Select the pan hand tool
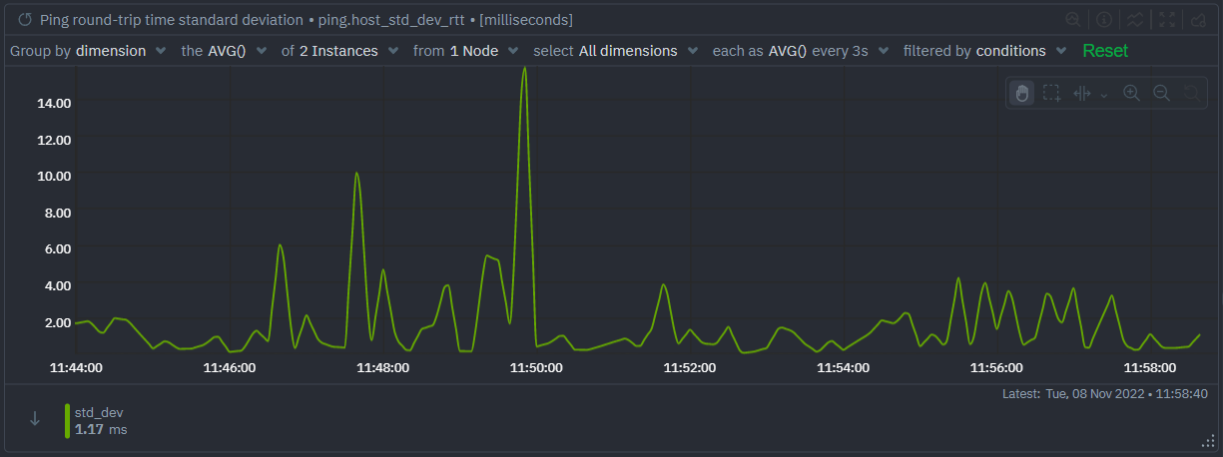The image size is (1223, 457). tap(1021, 93)
